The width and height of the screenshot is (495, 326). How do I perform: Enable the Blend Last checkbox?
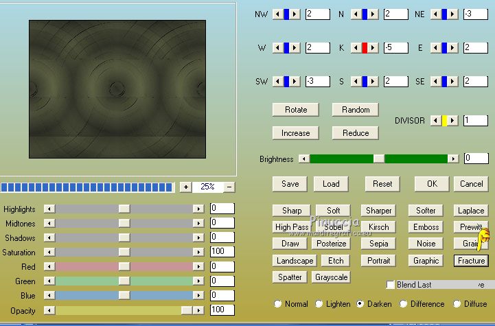[391, 285]
